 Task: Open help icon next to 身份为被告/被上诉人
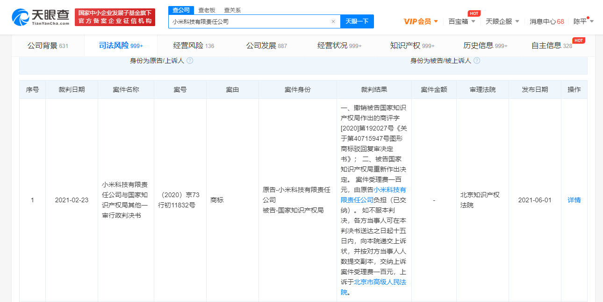click(477, 61)
